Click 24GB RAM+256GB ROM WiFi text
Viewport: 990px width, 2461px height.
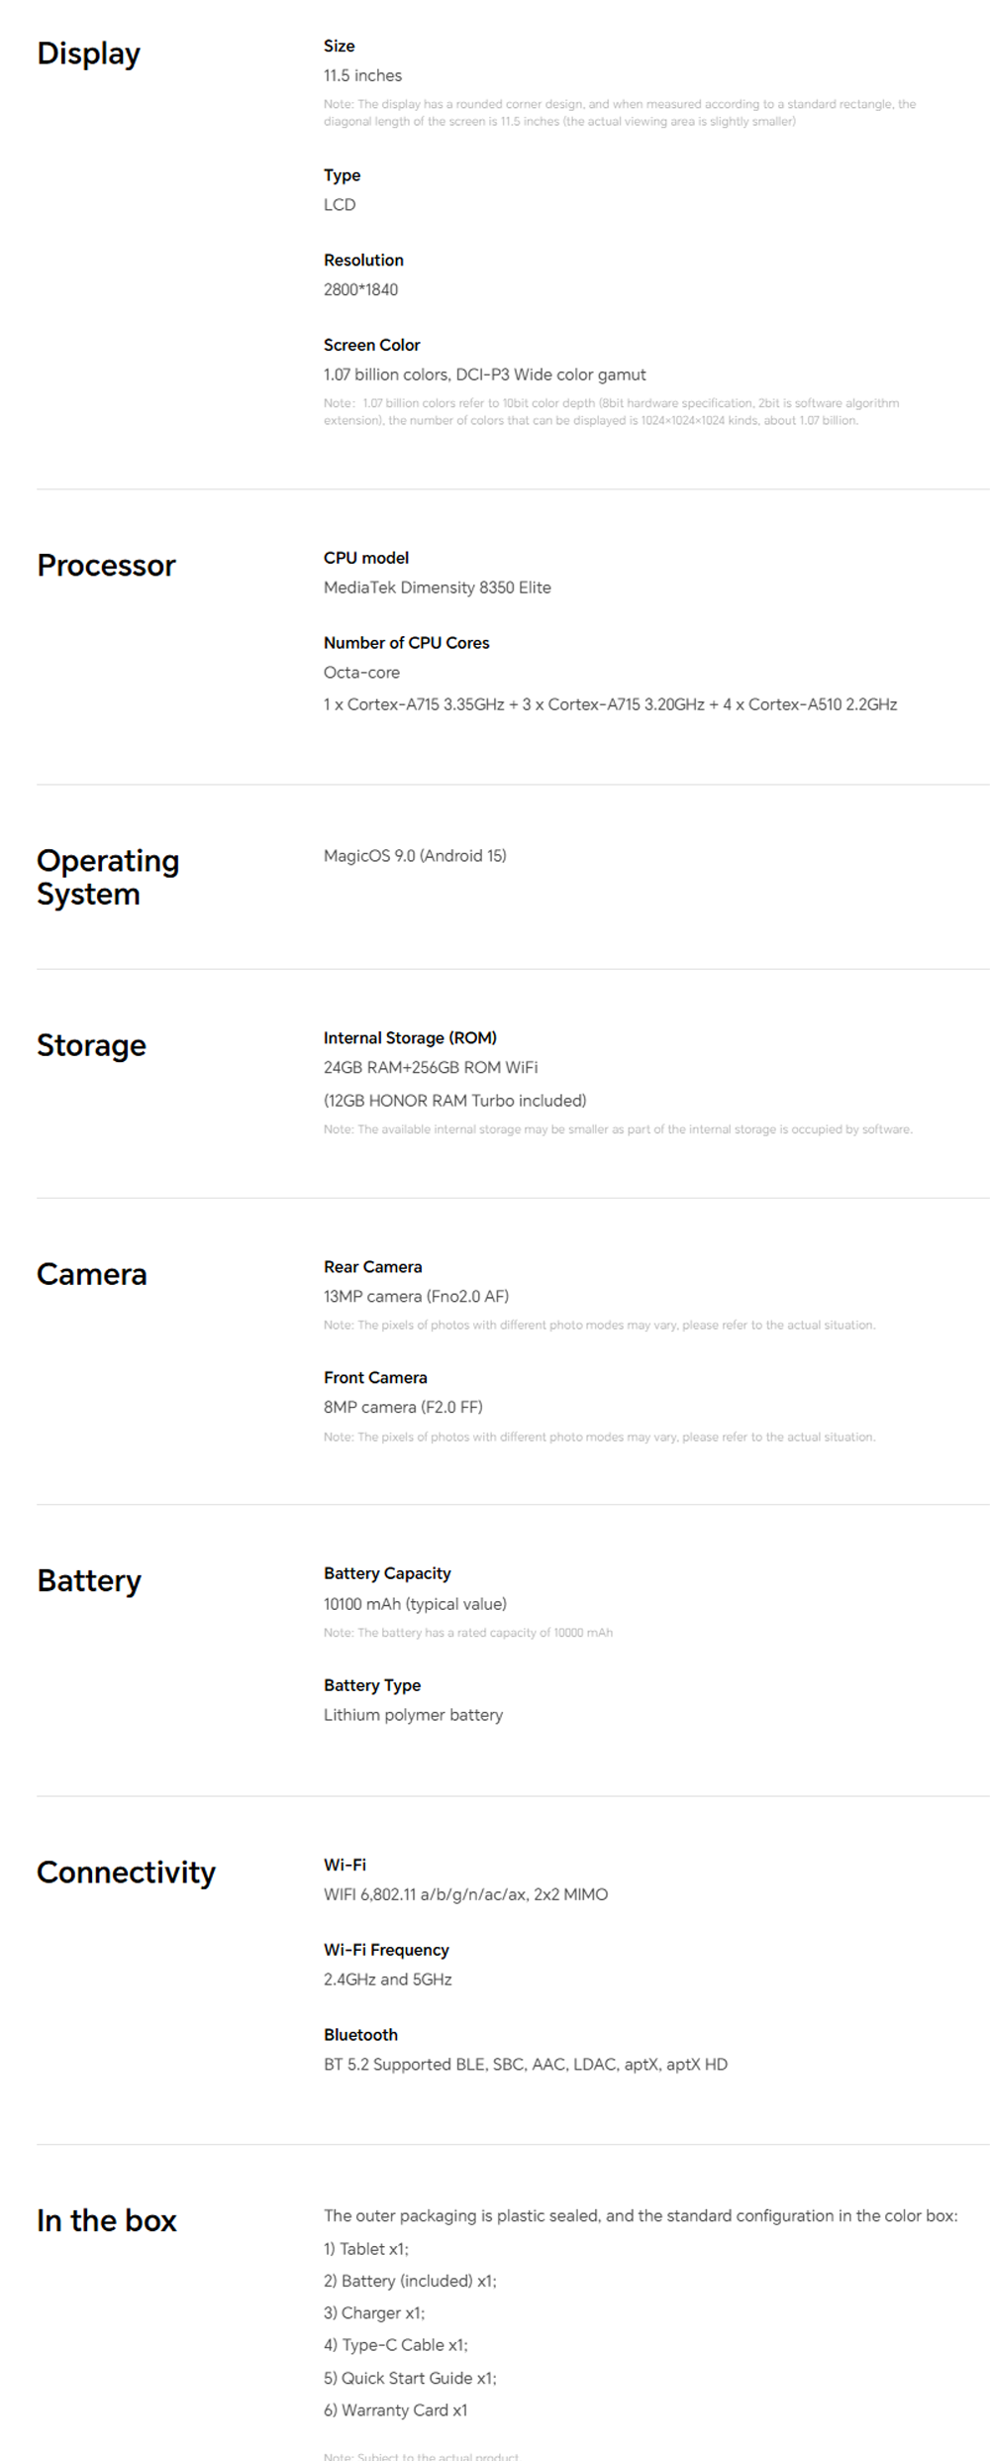point(431,1067)
